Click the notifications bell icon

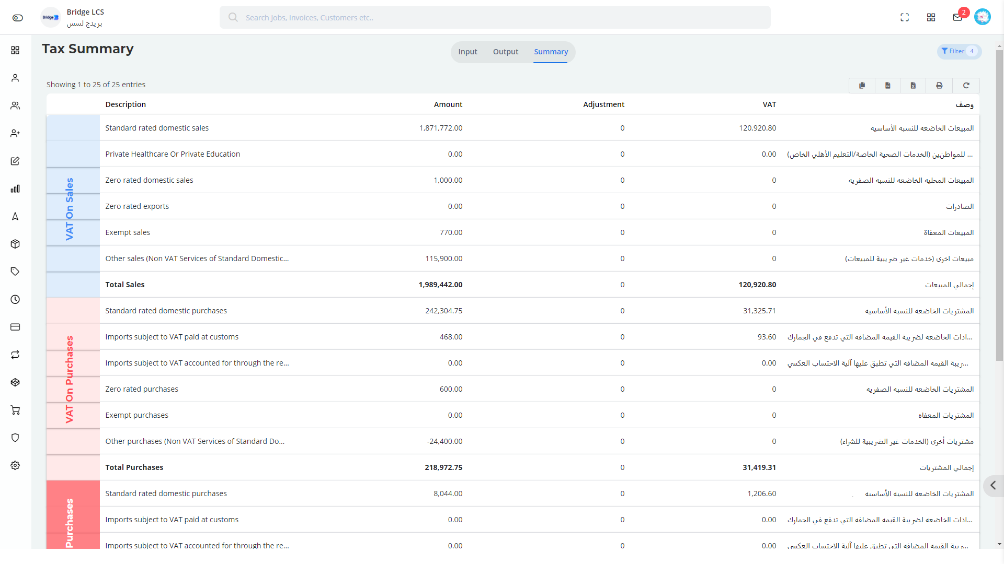[x=958, y=17]
